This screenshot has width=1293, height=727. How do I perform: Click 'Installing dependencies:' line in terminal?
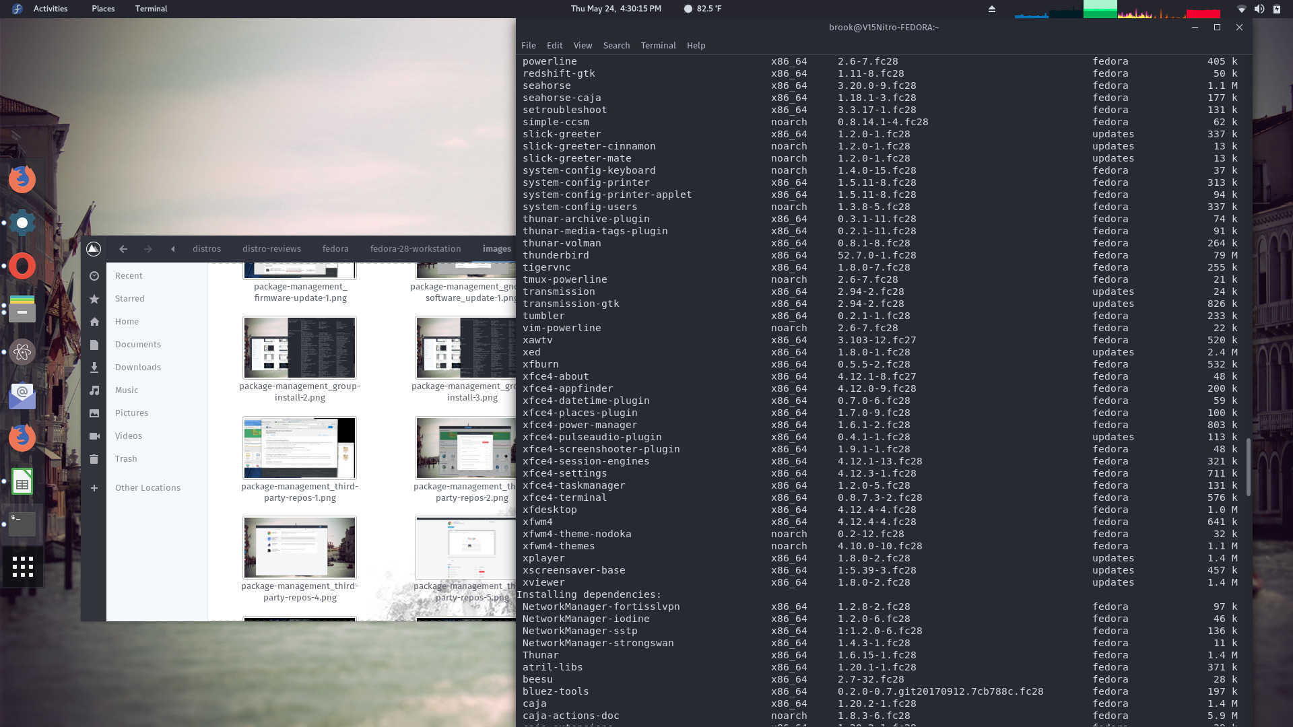(x=589, y=594)
